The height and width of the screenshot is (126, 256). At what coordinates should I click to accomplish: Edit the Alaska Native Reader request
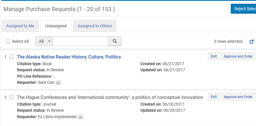coord(214,56)
